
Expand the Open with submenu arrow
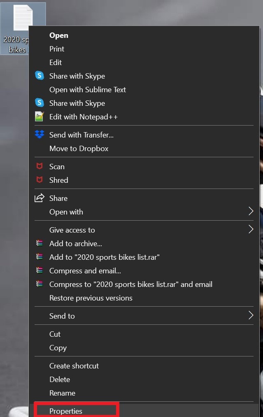pyautogui.click(x=251, y=211)
